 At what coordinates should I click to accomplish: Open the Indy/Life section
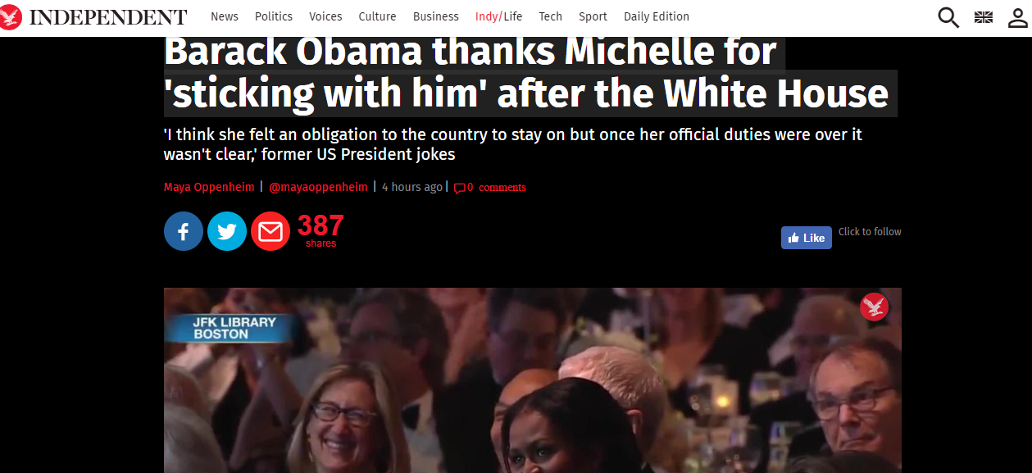click(x=498, y=16)
